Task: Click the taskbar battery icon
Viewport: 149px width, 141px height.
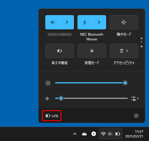Action: (118, 134)
